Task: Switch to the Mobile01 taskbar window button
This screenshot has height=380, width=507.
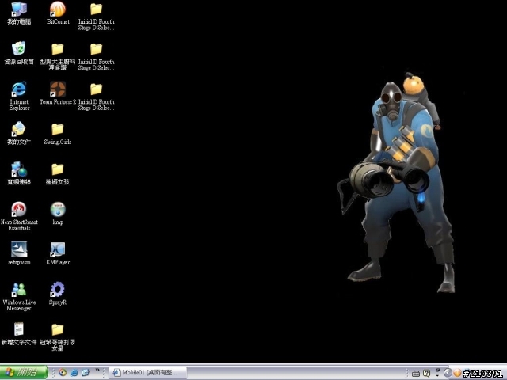Action: coord(148,373)
